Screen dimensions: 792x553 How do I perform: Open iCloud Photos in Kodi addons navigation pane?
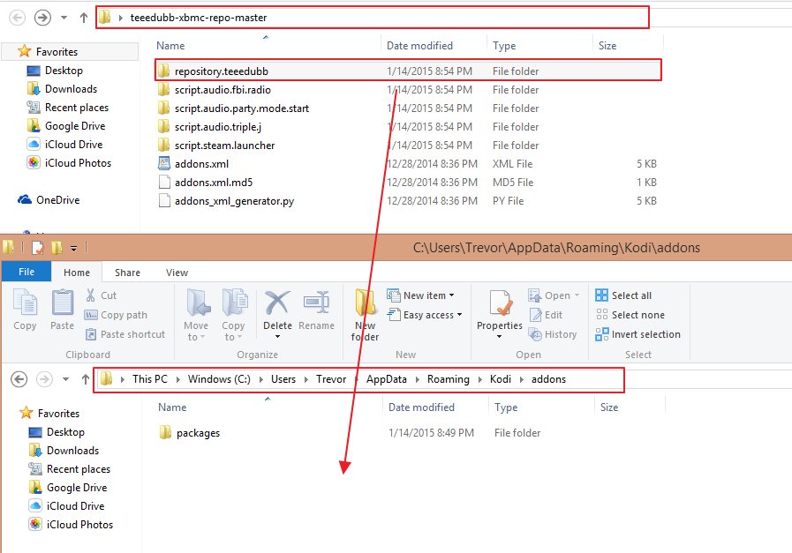pos(71,524)
